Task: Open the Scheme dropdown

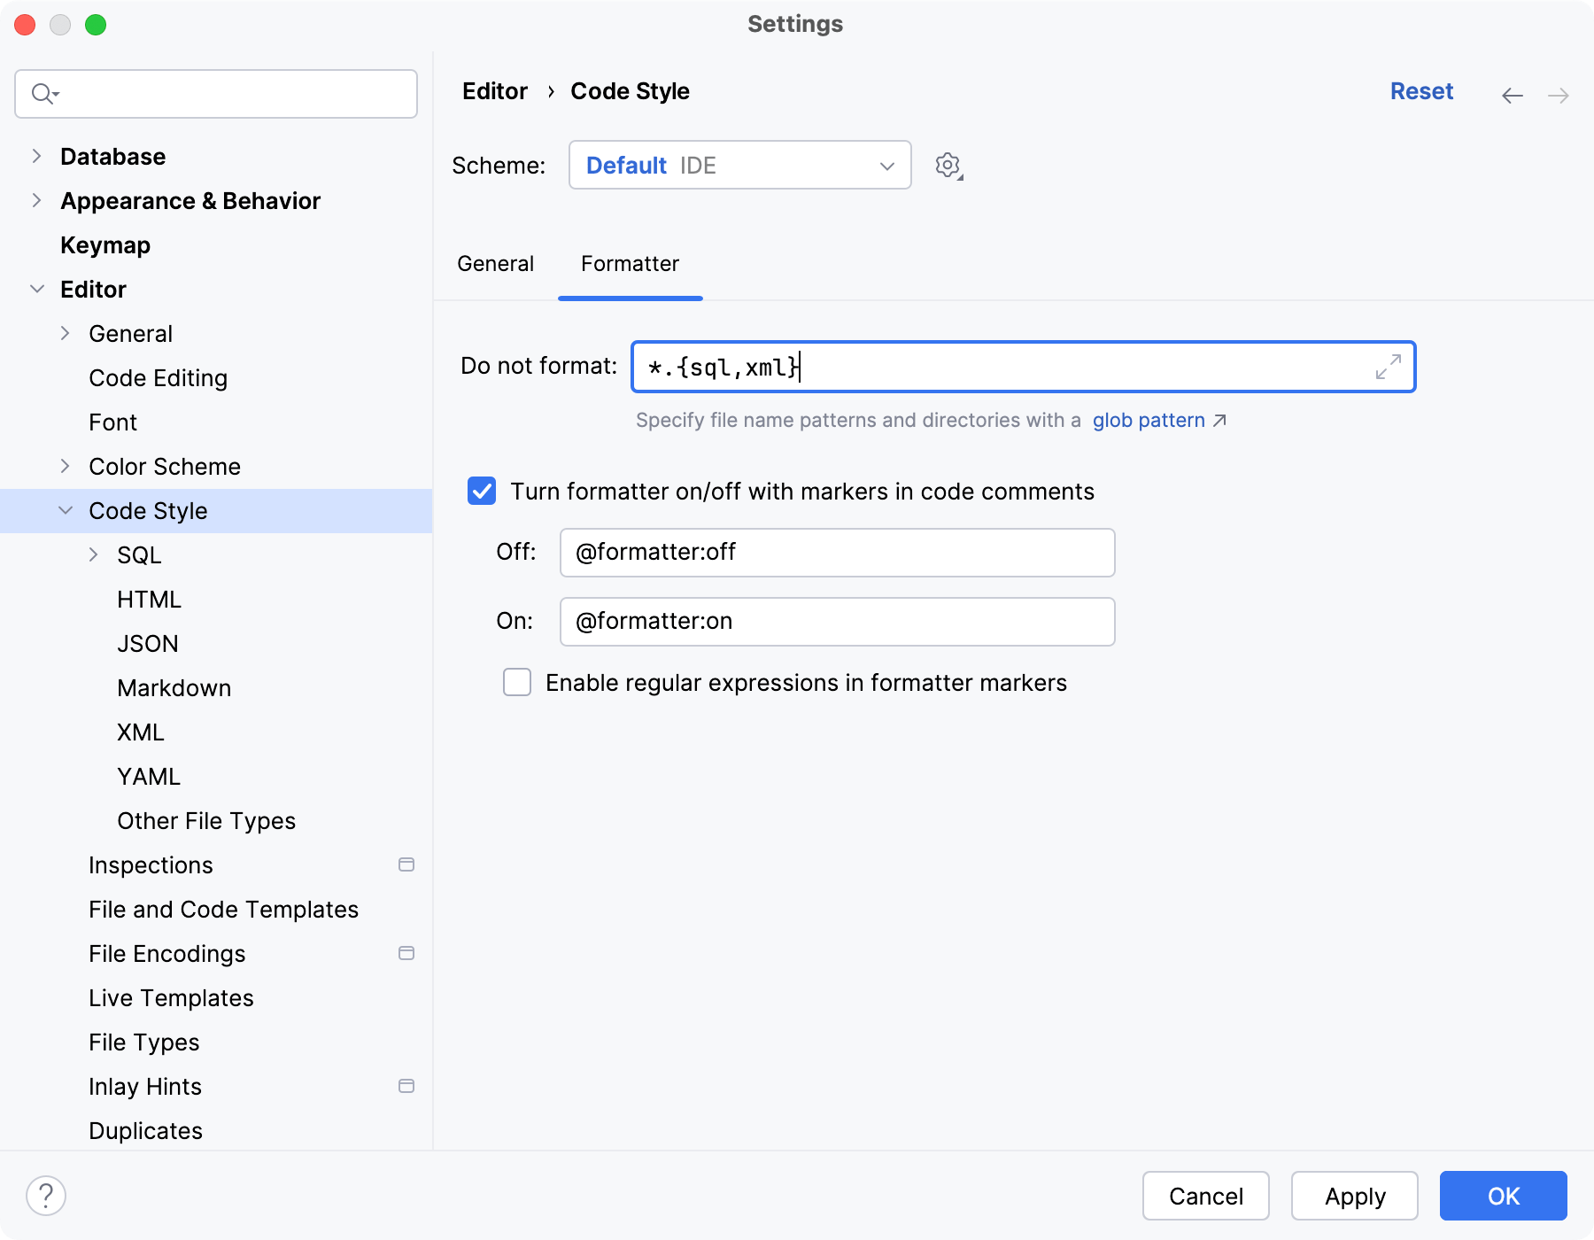Action: point(739,166)
